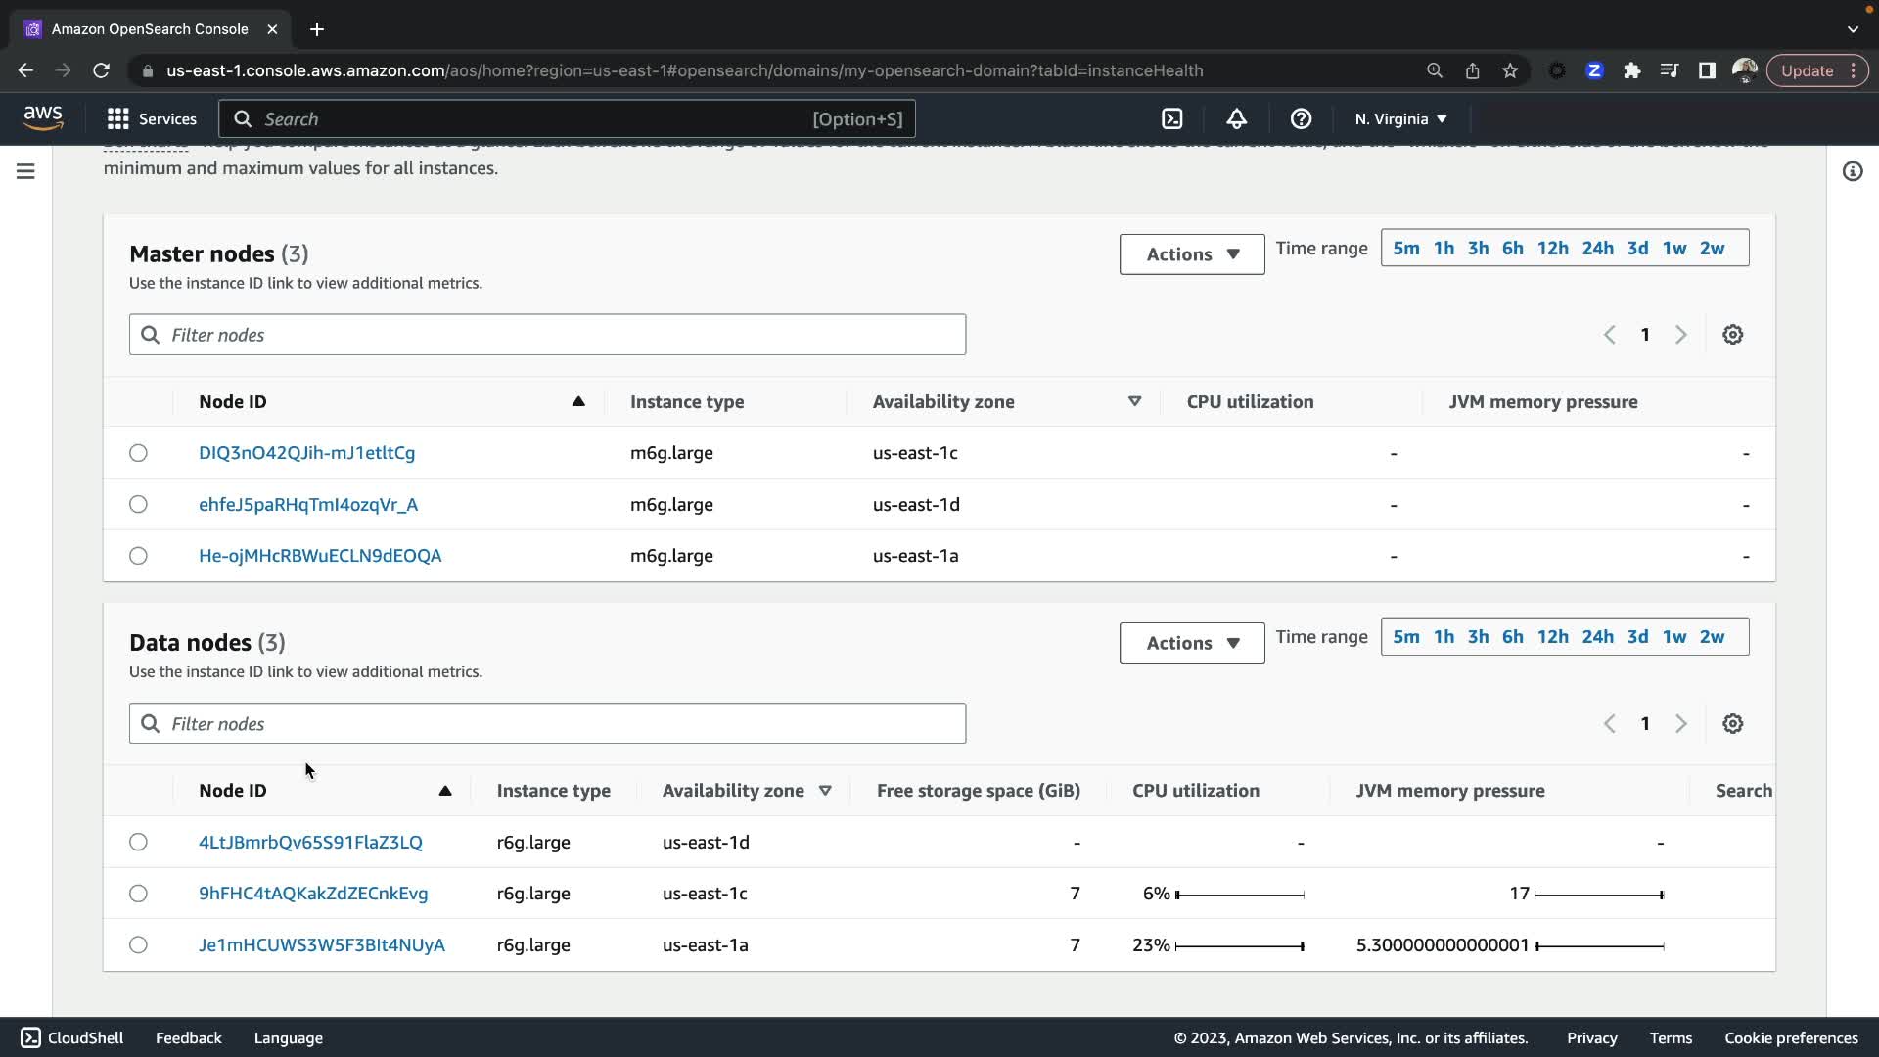Select master node He-ojMHcRBWuECLN9dEOQA radio button
1879x1057 pixels.
(x=139, y=556)
